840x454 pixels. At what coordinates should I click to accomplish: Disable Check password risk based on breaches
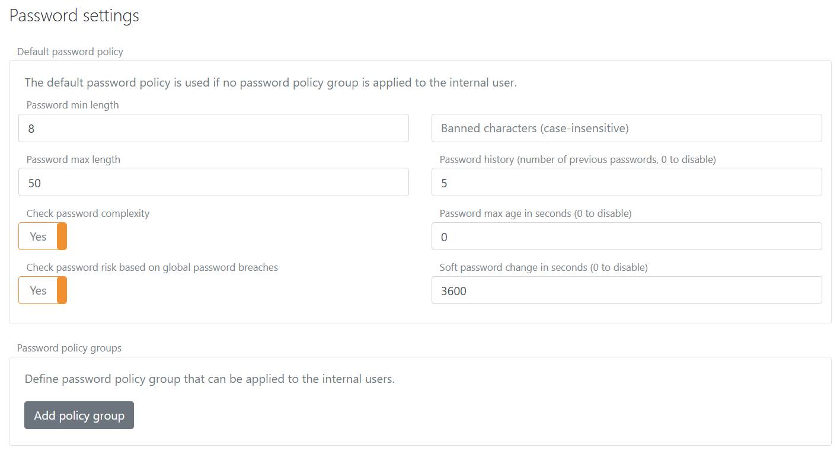tap(42, 290)
